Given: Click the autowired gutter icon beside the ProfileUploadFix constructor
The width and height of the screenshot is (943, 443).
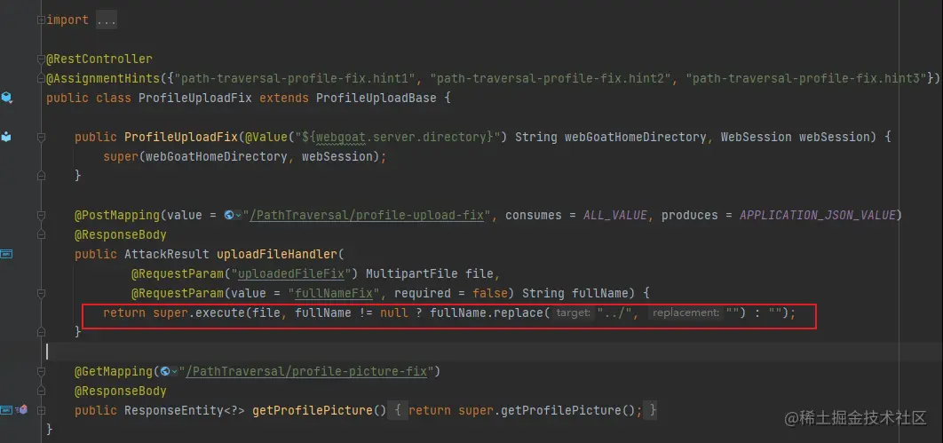Looking at the screenshot, I should [x=6, y=137].
